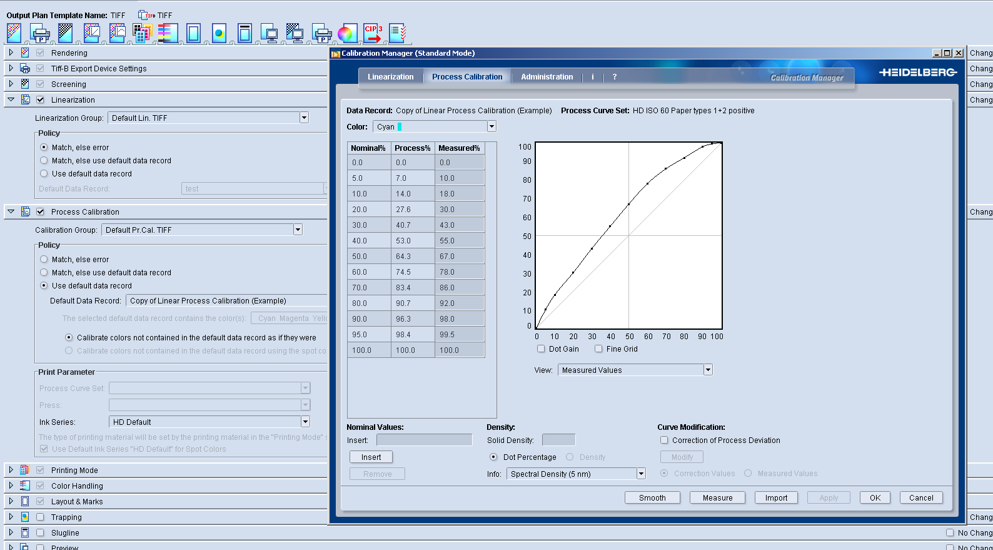The image size is (993, 550).
Task: Open the Administration tab
Action: pos(547,77)
